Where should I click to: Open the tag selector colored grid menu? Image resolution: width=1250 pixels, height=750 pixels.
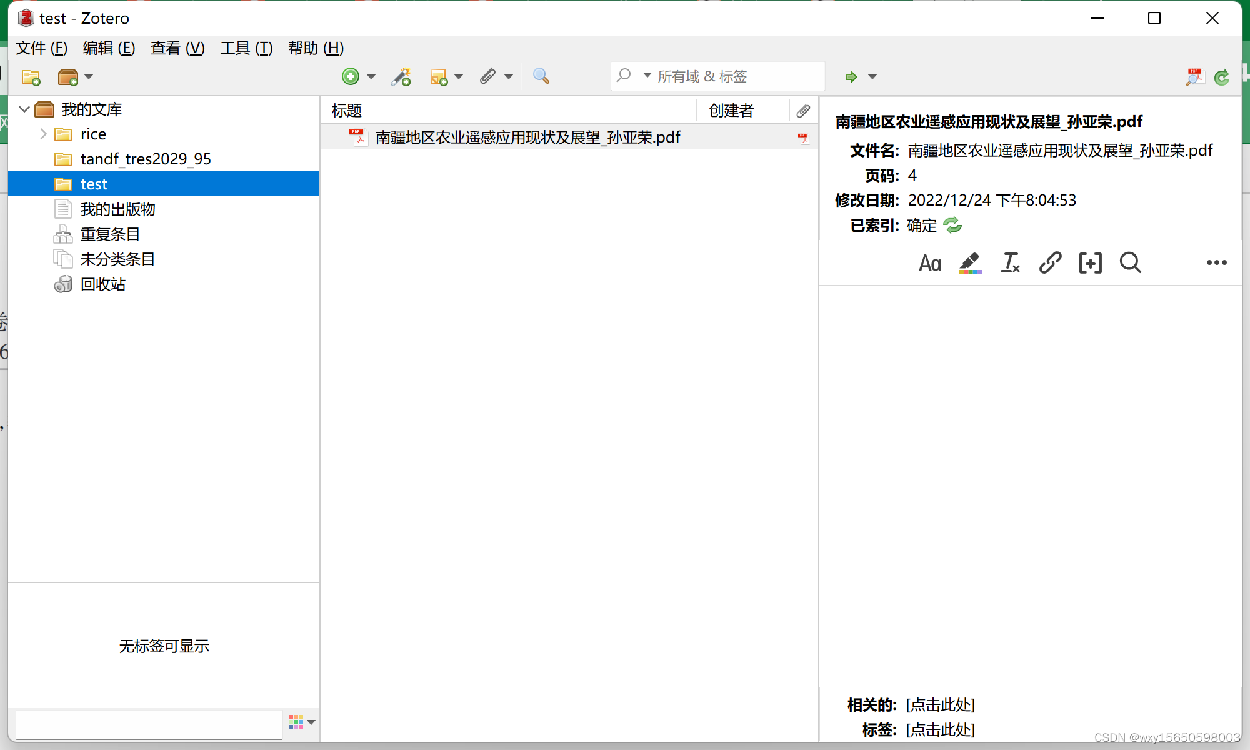[302, 722]
